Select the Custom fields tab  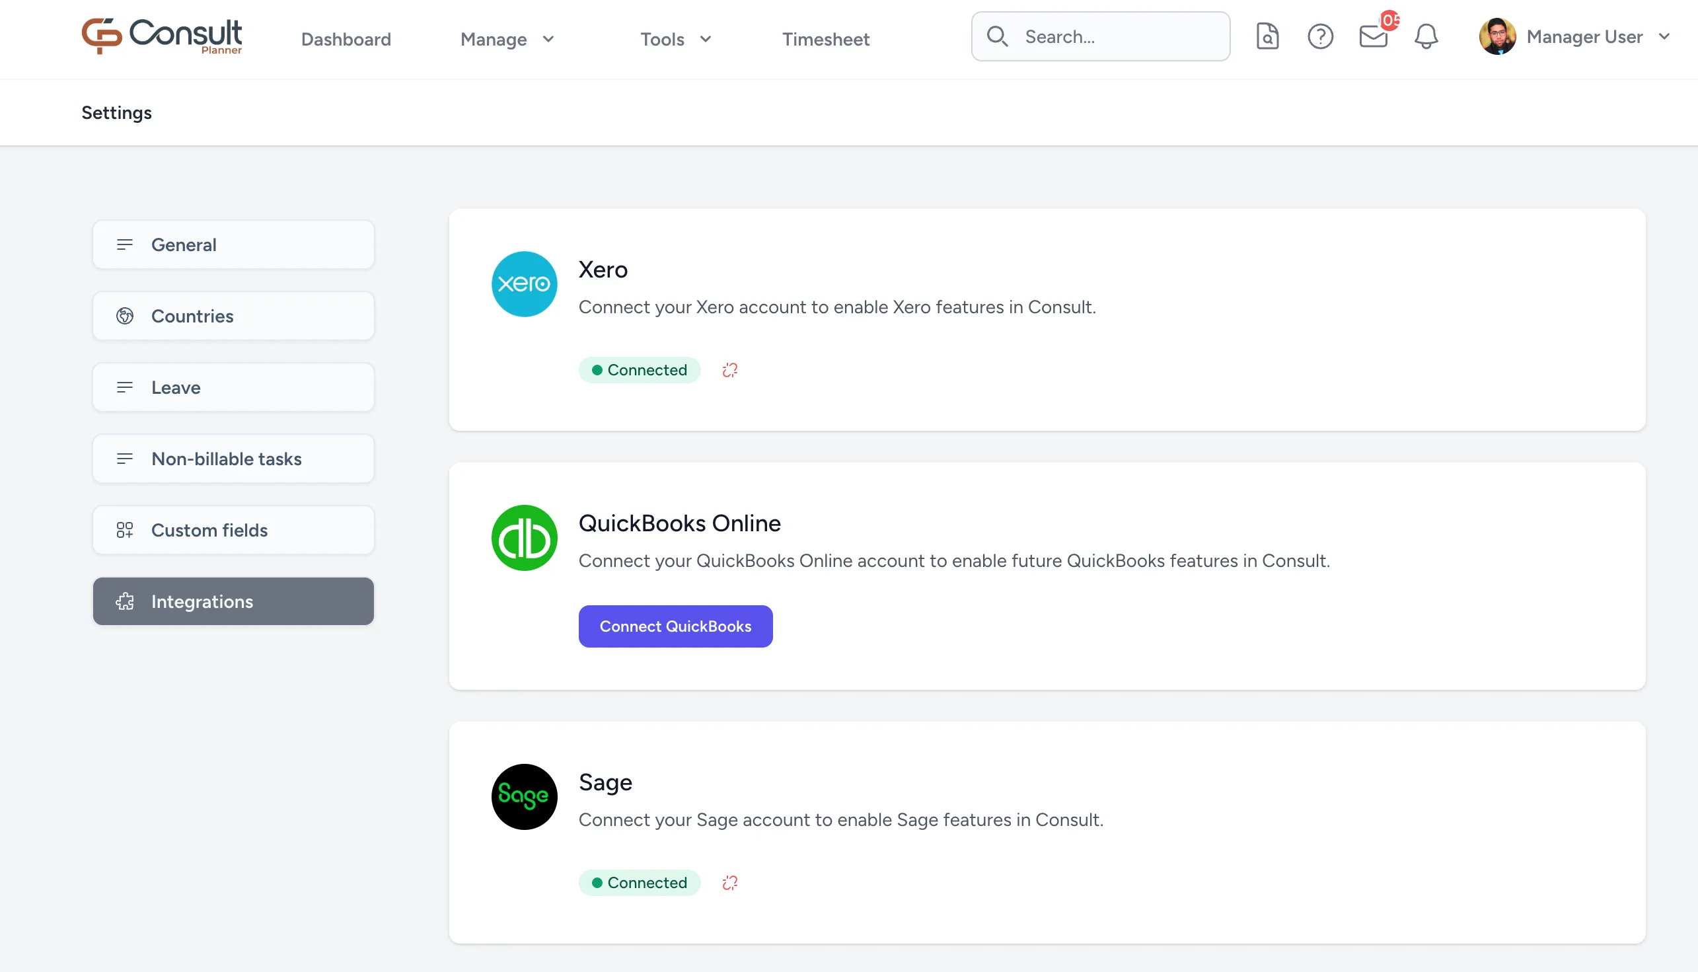point(234,530)
